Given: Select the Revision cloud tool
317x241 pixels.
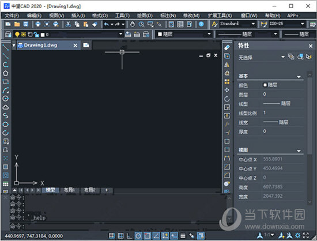Looking at the screenshot, I should (x=5, y=107).
